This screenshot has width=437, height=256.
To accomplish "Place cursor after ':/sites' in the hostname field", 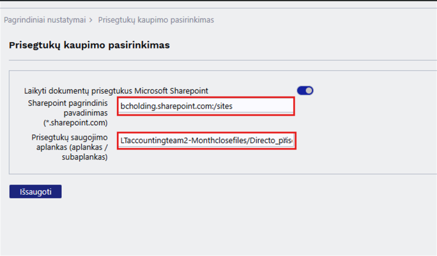I will 234,106.
